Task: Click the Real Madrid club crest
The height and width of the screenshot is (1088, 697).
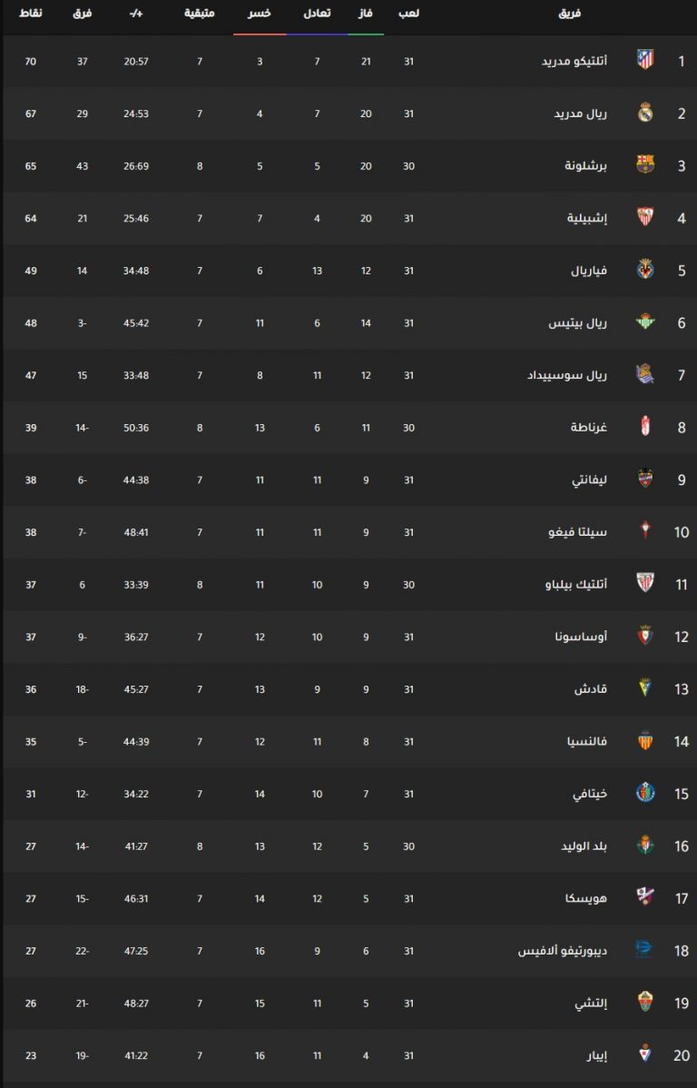Action: coord(645,113)
